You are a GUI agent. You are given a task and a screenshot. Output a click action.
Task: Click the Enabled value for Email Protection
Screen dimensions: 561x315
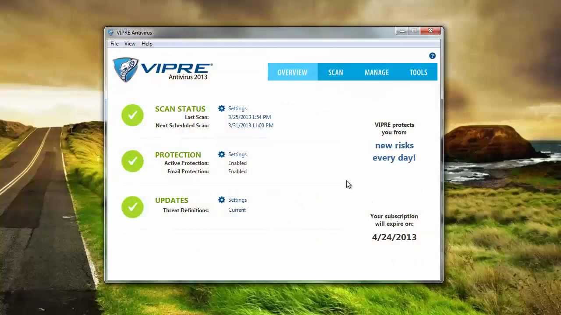pos(237,171)
